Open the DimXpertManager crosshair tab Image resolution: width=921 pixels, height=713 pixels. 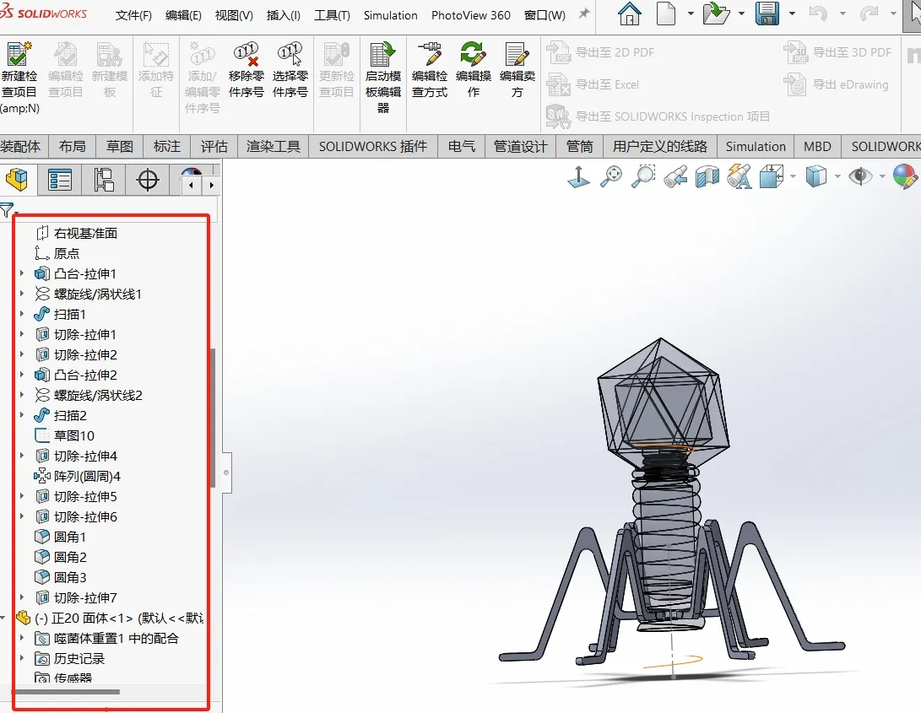coord(148,180)
